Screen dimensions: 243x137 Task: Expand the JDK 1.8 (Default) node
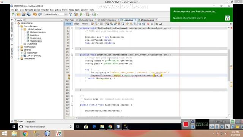tap(22, 56)
